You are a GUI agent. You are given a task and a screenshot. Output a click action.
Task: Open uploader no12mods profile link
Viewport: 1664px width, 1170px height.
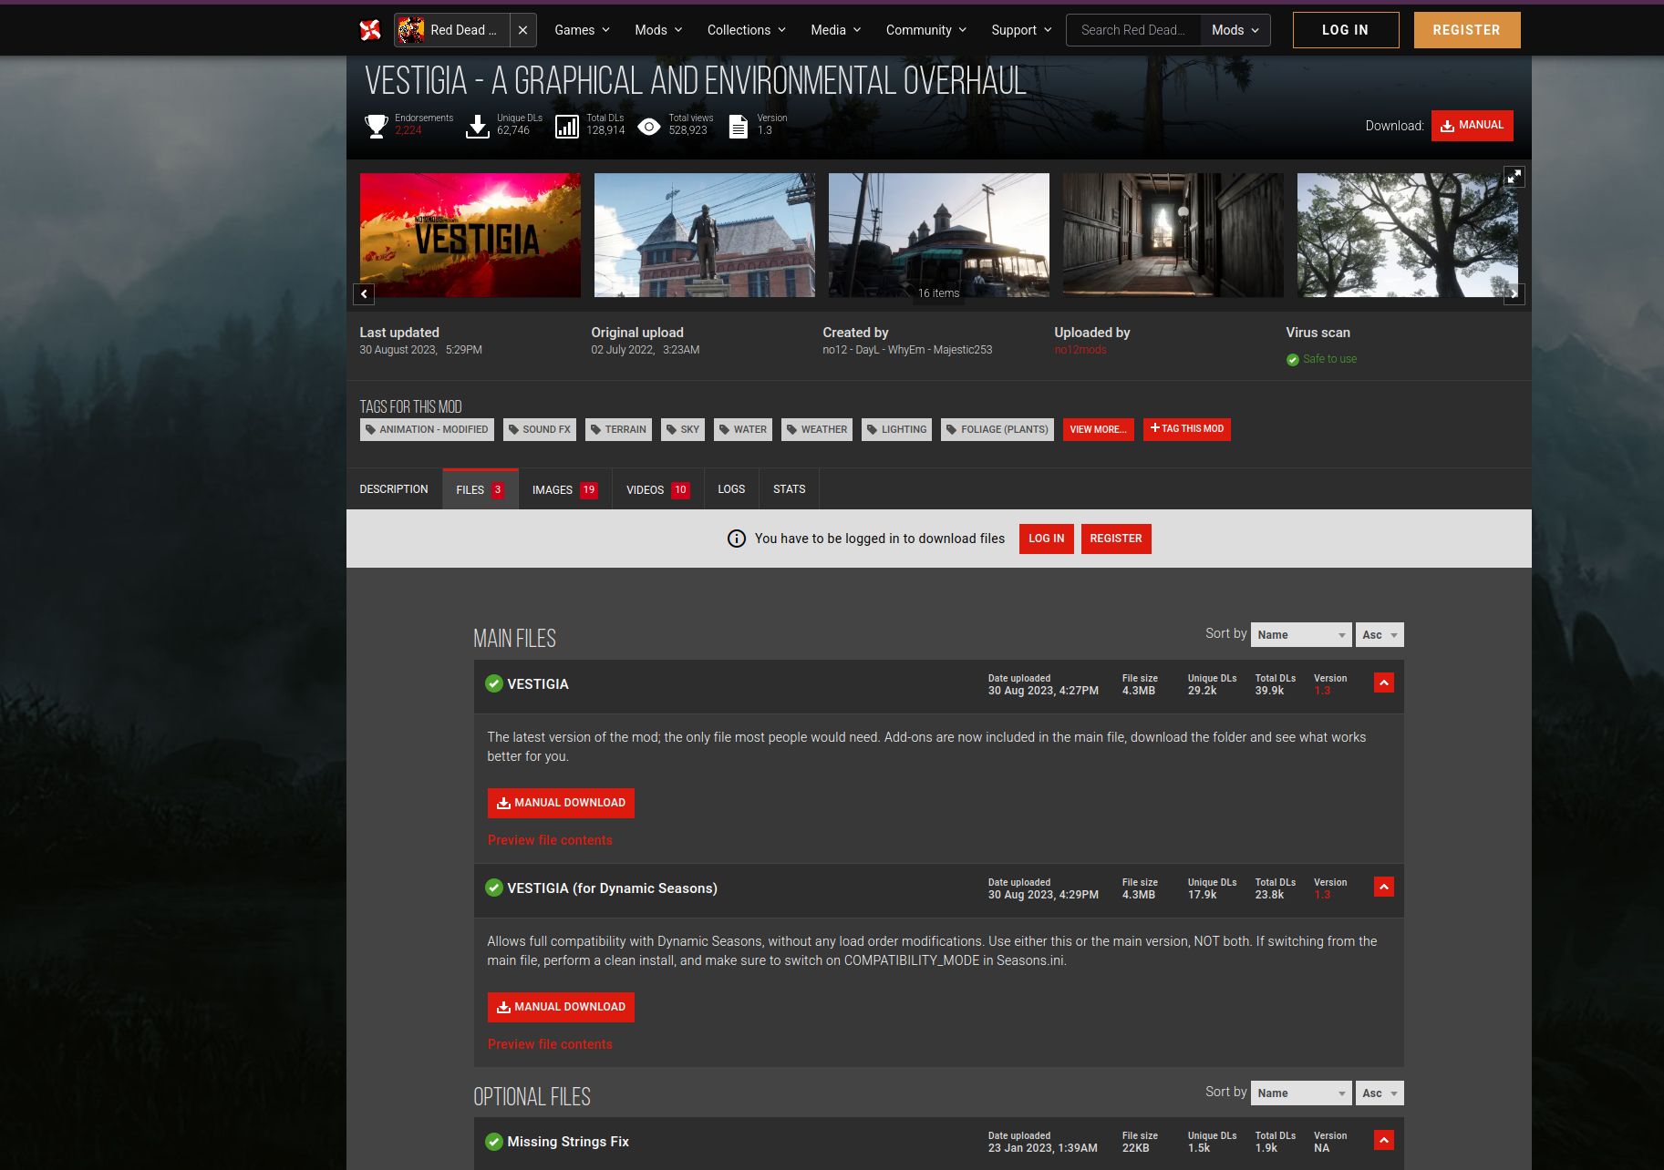click(x=1080, y=350)
